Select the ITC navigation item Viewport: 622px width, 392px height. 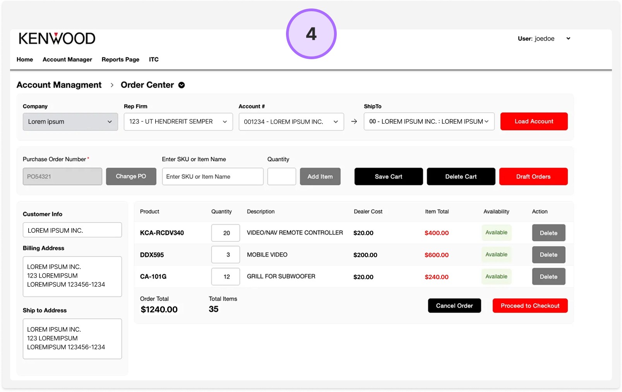pyautogui.click(x=153, y=60)
